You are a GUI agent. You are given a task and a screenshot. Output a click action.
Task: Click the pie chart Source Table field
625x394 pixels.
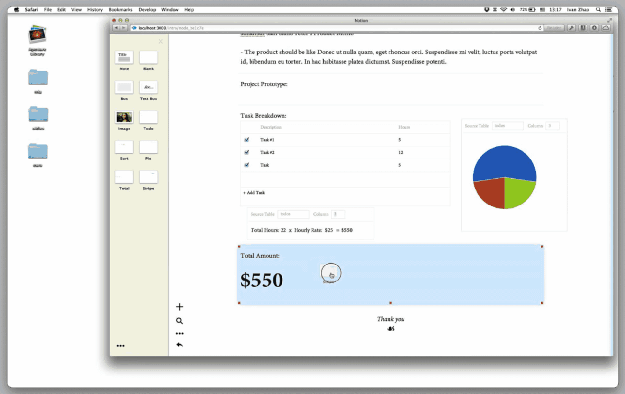point(507,126)
